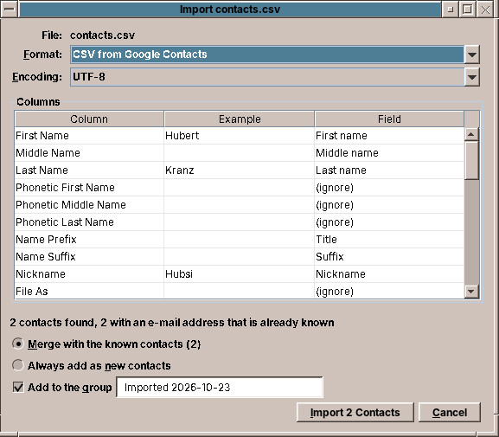Select the File As column cell
The image size is (499, 437).
pyautogui.click(x=89, y=291)
